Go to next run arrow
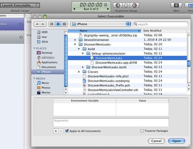This screenshot has height=149, width=193. (x=108, y=9)
